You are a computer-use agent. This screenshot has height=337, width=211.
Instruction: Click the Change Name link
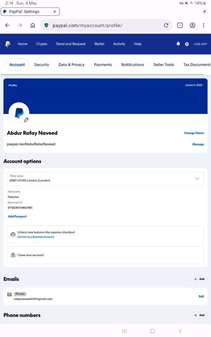(194, 133)
